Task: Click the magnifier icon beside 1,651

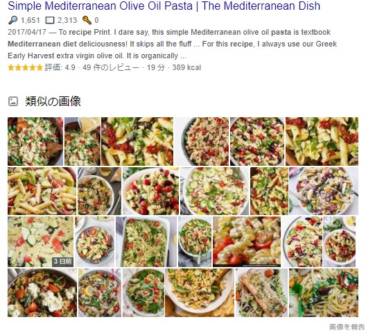Action: coord(13,20)
